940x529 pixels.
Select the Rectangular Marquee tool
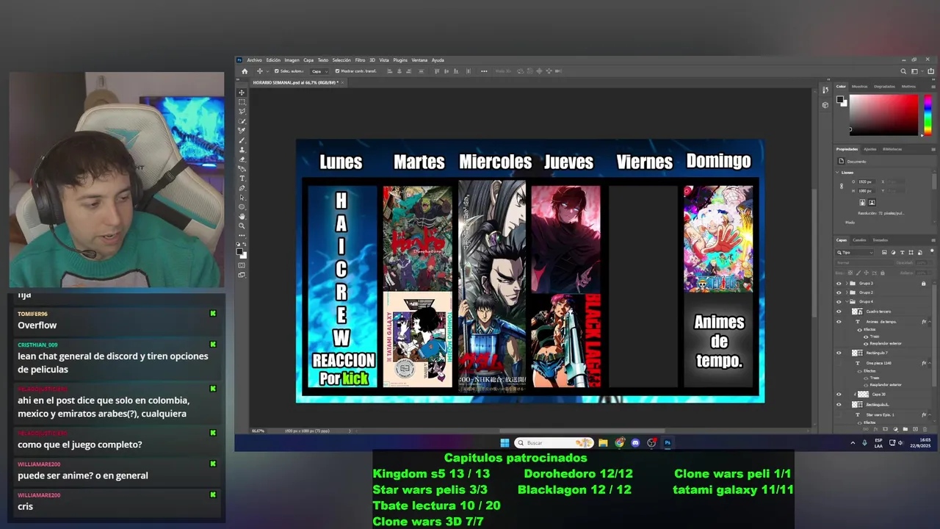(240, 103)
